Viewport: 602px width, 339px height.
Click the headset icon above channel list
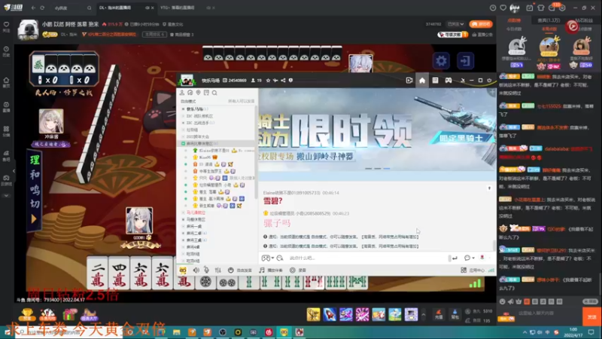point(190,93)
